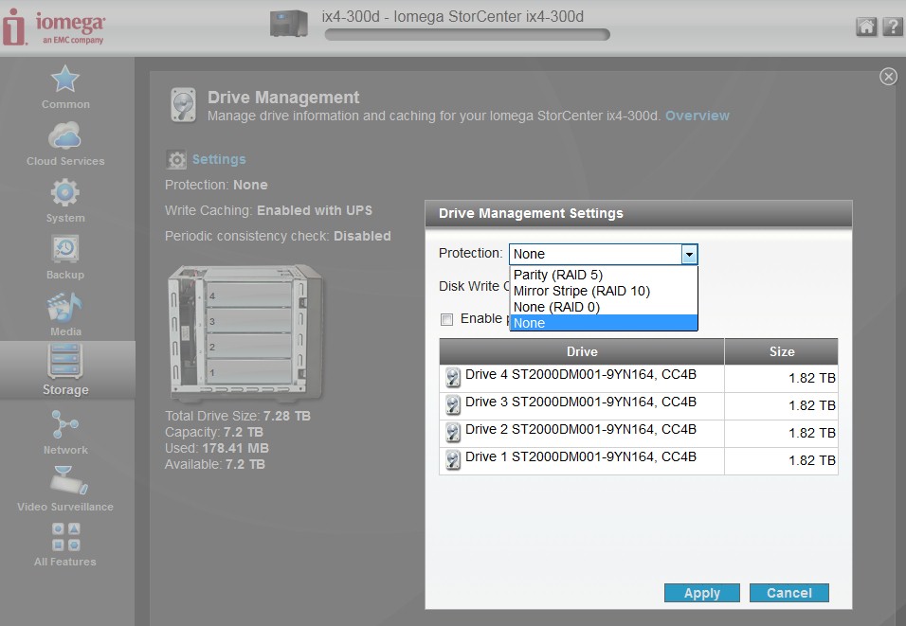
Task: Click the disk icon for Drive 1
Action: 453,459
